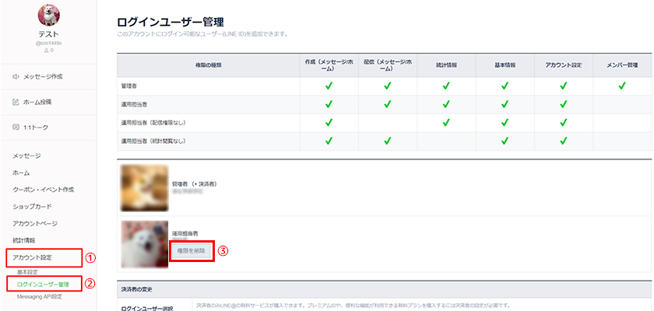This screenshot has height=311, width=654.
Task: Click the follower count person icon
Action: pos(44,50)
